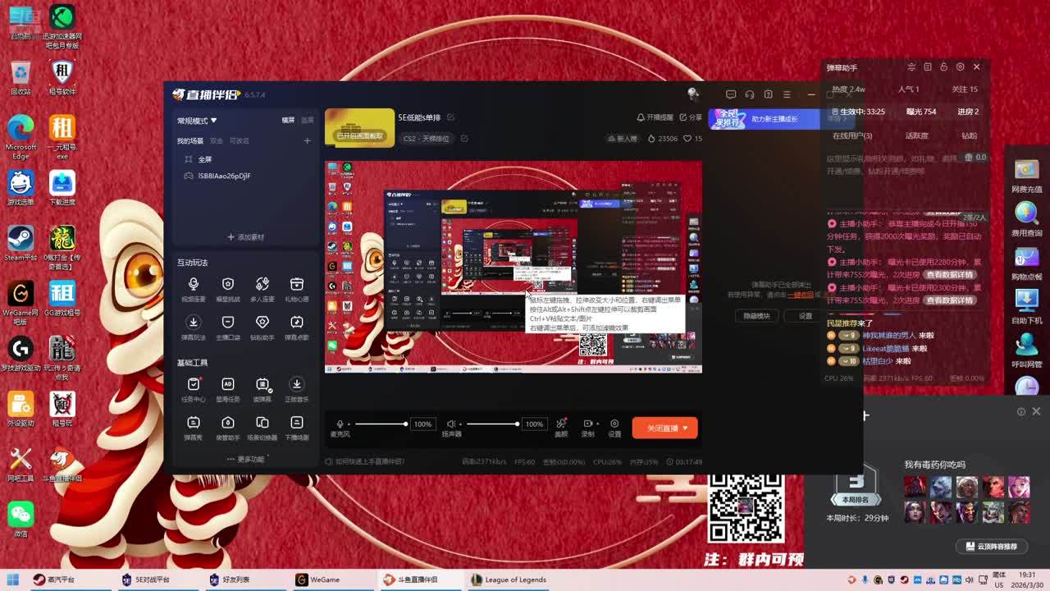Click the 一键收回 link

click(801, 295)
